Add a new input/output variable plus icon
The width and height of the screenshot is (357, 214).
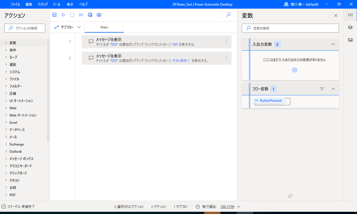tap(294, 70)
